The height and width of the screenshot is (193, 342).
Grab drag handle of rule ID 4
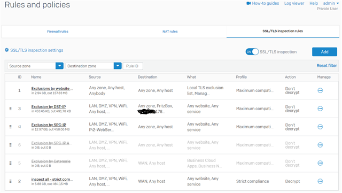pos(10,127)
